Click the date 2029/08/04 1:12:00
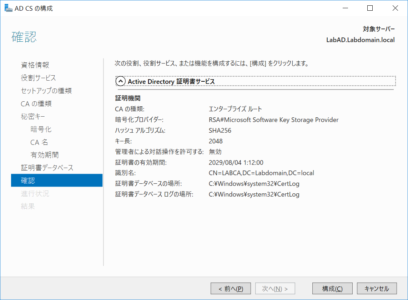This screenshot has width=408, height=300. point(236,162)
